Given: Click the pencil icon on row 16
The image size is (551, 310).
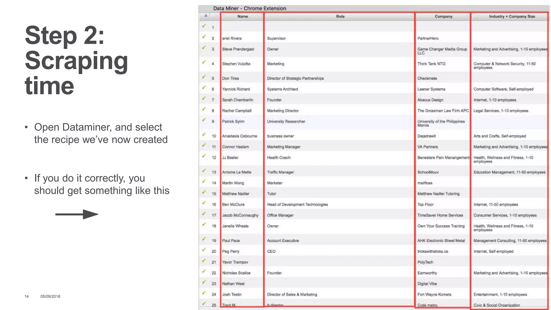Looking at the screenshot, I should pyautogui.click(x=204, y=203).
